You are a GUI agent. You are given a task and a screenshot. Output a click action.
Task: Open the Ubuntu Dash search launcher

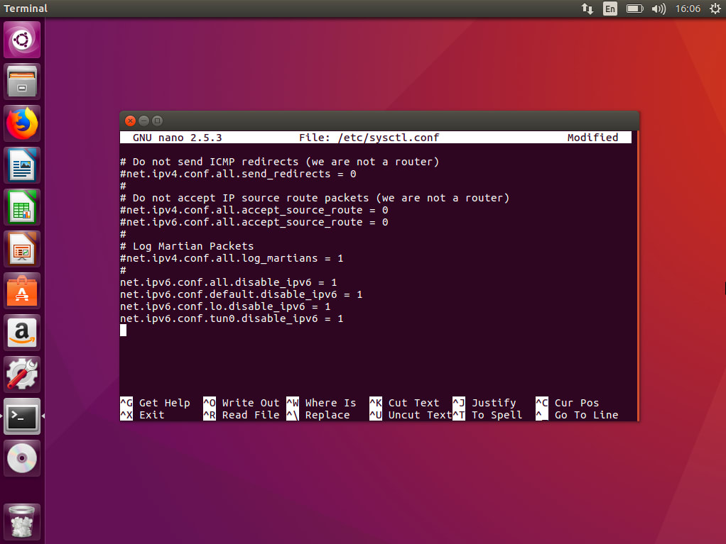tap(22, 40)
